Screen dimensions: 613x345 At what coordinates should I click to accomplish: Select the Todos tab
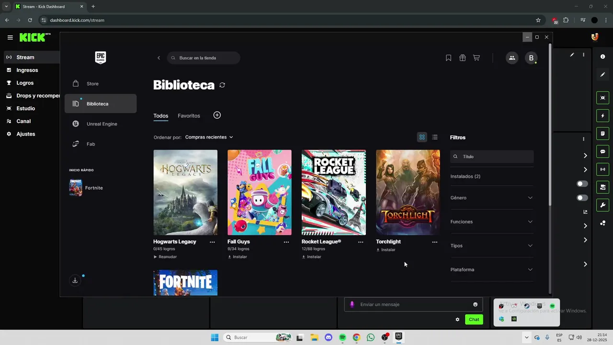pos(161,116)
